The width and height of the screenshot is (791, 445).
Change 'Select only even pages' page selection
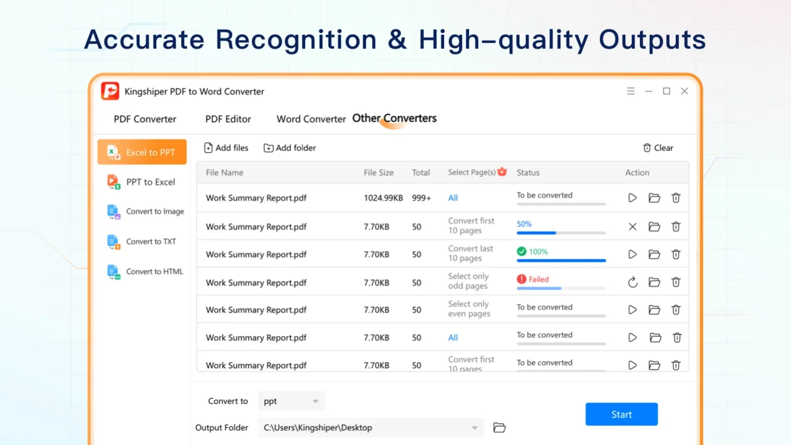click(469, 309)
